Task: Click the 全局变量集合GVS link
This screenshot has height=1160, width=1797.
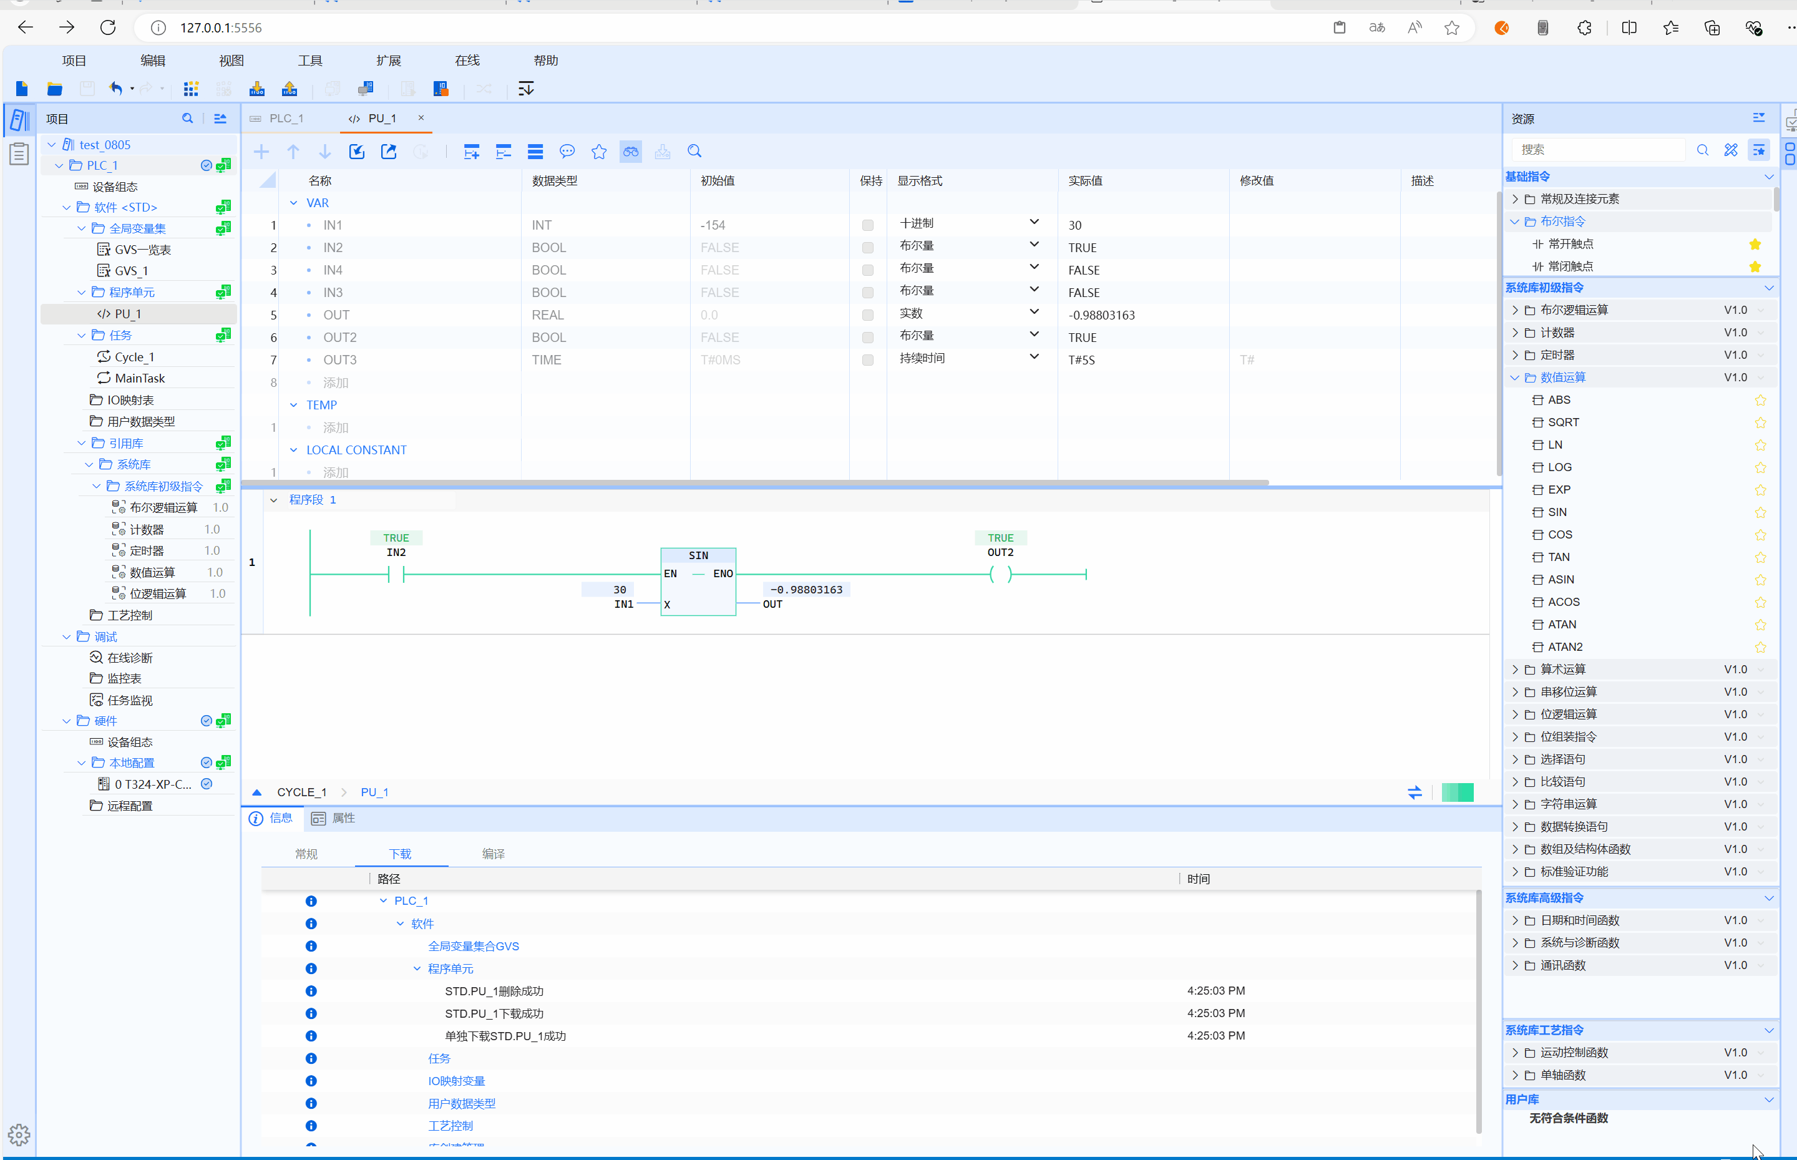Action: point(473,946)
